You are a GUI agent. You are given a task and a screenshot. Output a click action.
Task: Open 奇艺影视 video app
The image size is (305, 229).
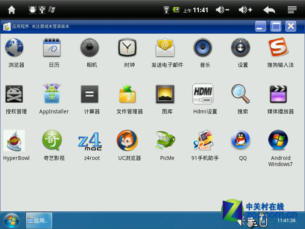point(52,140)
